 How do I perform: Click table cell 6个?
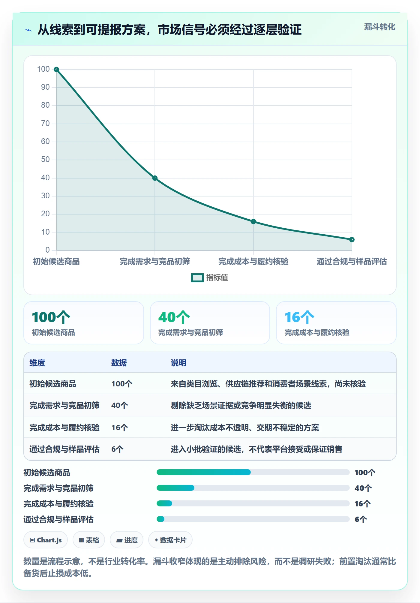coord(117,449)
